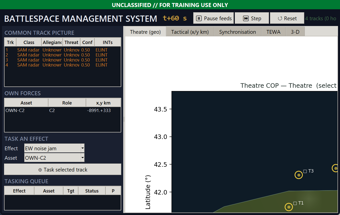Open the 3-D tab

(x=295, y=32)
